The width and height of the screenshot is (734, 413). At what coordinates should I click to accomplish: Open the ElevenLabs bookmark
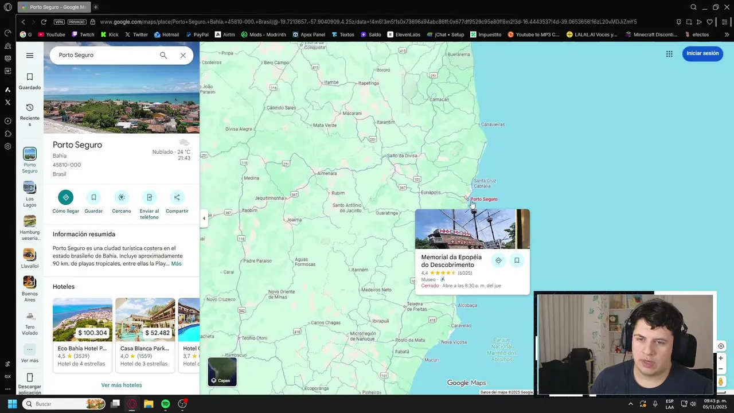(404, 34)
